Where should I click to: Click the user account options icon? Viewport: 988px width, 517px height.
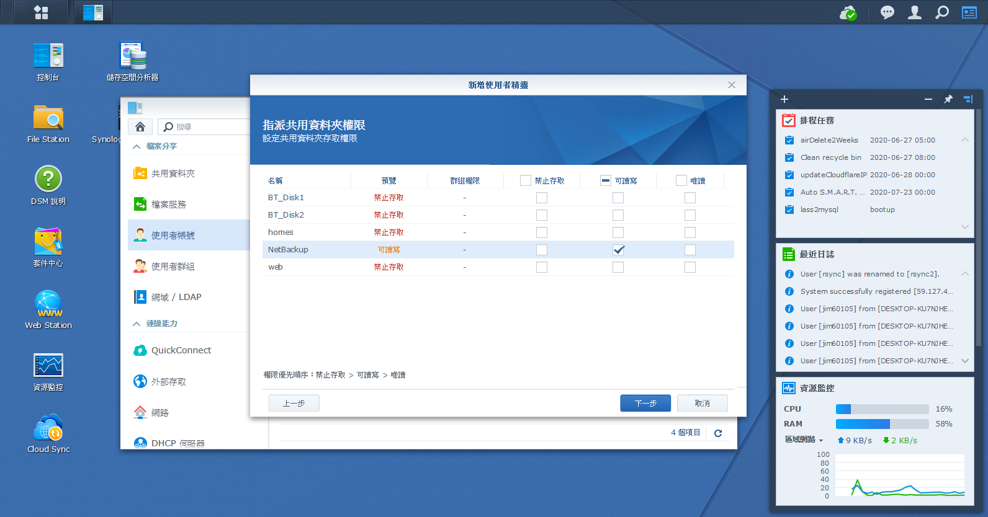pos(915,12)
